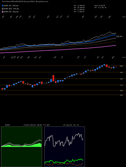Click the 'Pre H: 205.04' high value
This screenshot has width=126, height=167.
coord(79,8)
